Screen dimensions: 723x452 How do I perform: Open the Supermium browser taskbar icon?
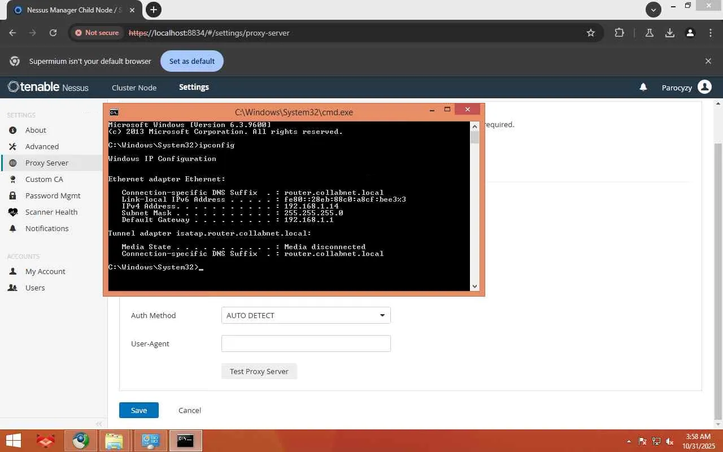click(81, 441)
